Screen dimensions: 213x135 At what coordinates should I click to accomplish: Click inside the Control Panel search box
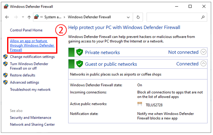(174, 17)
